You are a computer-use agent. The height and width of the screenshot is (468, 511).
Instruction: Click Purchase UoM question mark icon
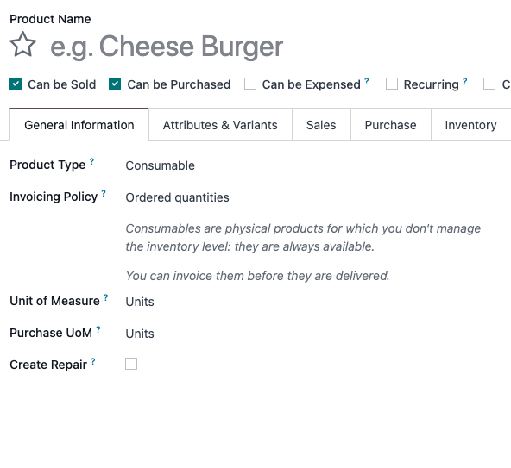(x=98, y=329)
